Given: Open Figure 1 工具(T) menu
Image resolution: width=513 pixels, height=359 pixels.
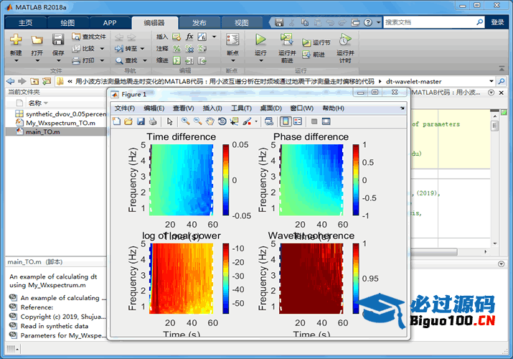Looking at the screenshot, I should [241, 108].
